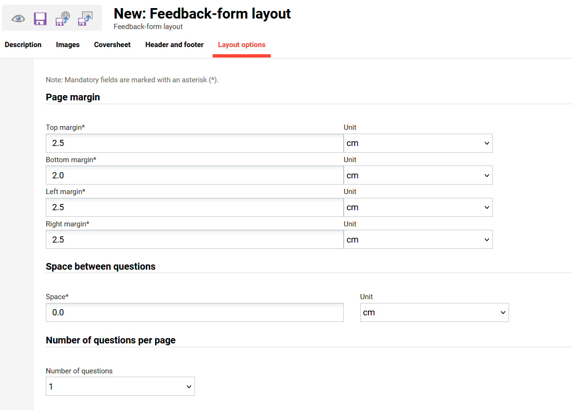
Task: Click the save icon with globe
Action: [63, 19]
